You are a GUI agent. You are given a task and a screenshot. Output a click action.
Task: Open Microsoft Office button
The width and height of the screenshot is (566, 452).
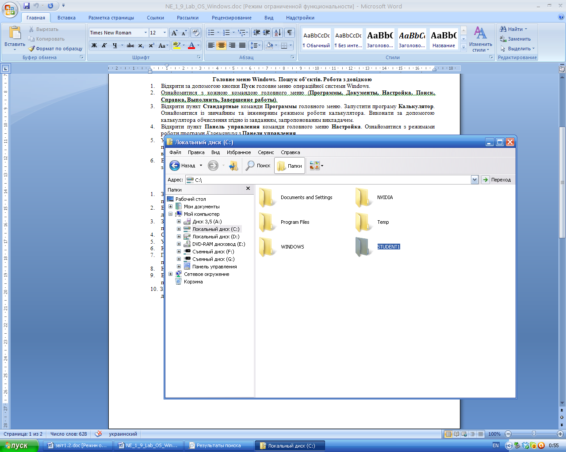point(10,9)
